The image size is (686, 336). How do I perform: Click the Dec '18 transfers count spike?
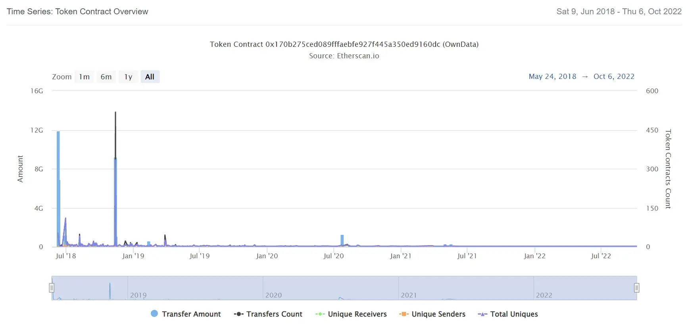point(115,135)
